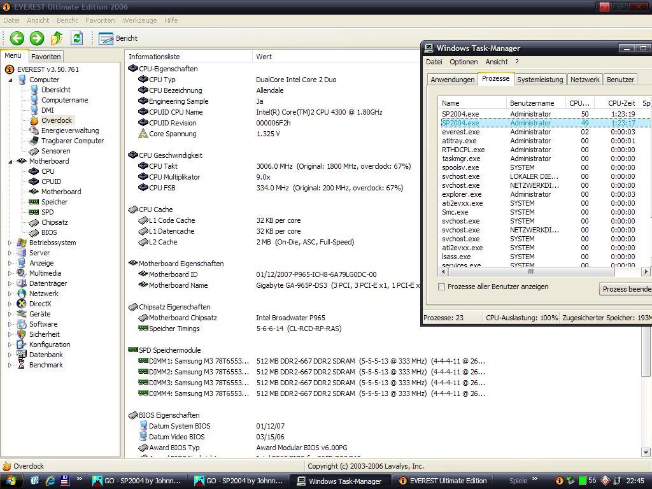This screenshot has height=489, width=652.
Task: Click the scroll-right arrow in Task-Manager list
Action: 646,271
